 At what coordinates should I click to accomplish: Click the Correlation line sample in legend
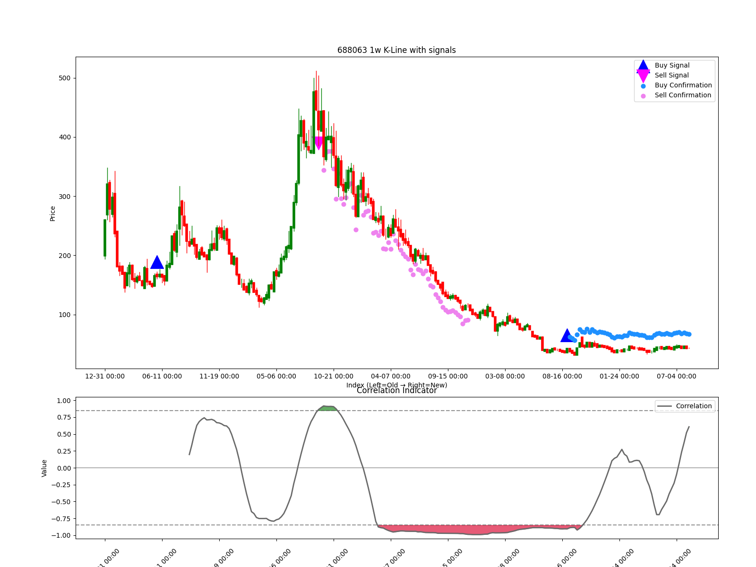click(664, 406)
